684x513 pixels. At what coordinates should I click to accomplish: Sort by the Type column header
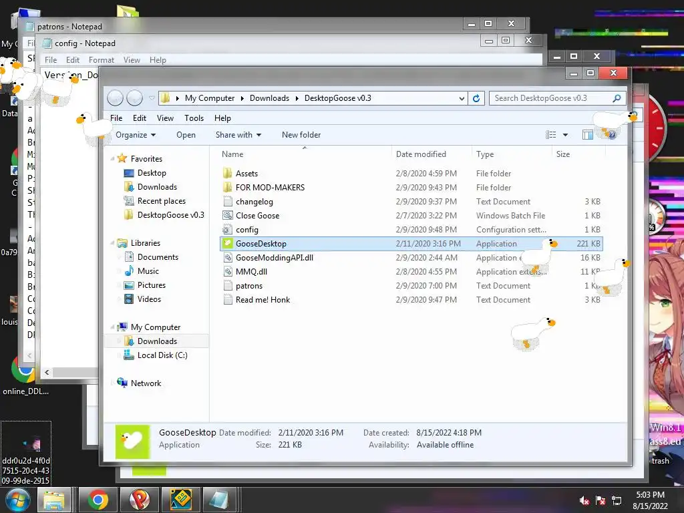pos(512,154)
